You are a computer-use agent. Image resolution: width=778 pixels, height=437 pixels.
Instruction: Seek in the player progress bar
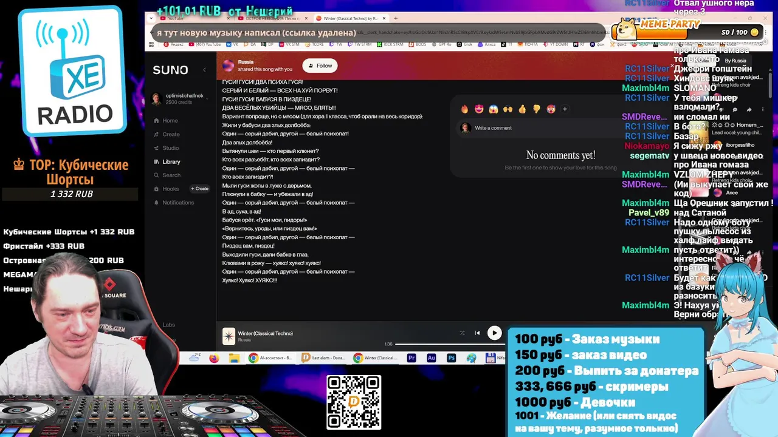click(450, 344)
